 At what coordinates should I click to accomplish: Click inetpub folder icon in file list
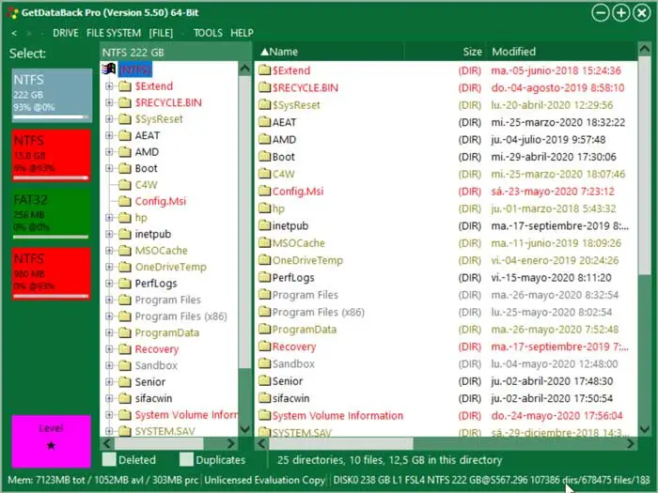tap(264, 225)
